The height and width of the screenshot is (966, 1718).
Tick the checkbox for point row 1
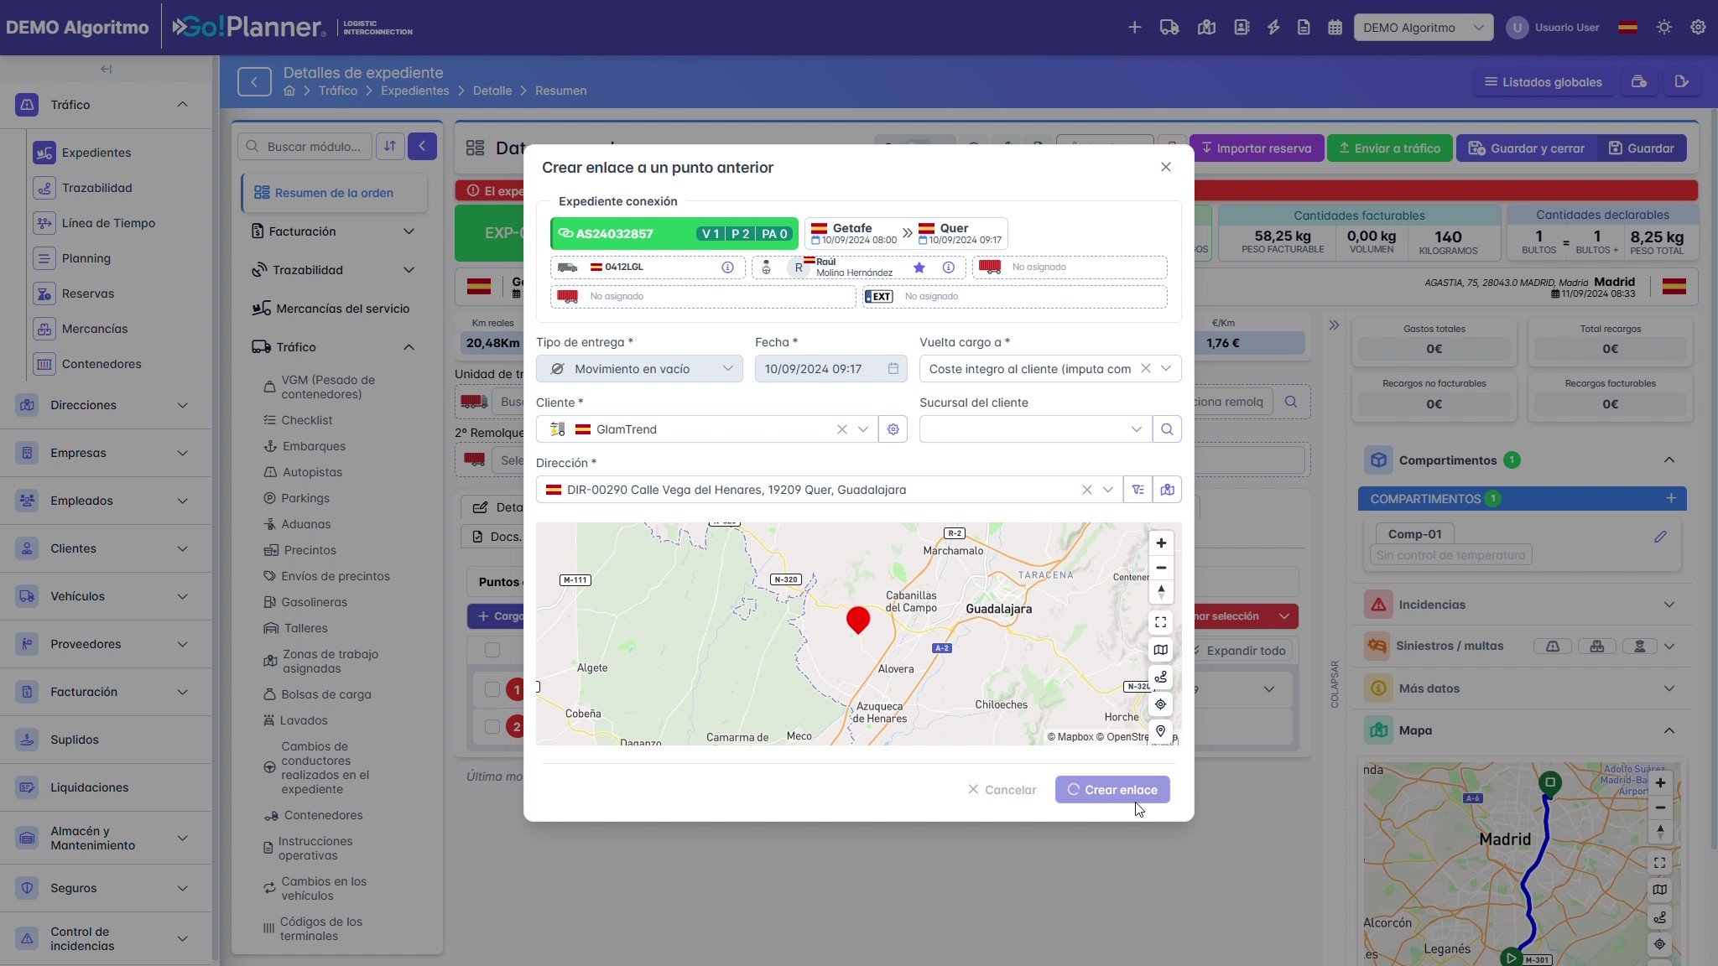tap(492, 689)
